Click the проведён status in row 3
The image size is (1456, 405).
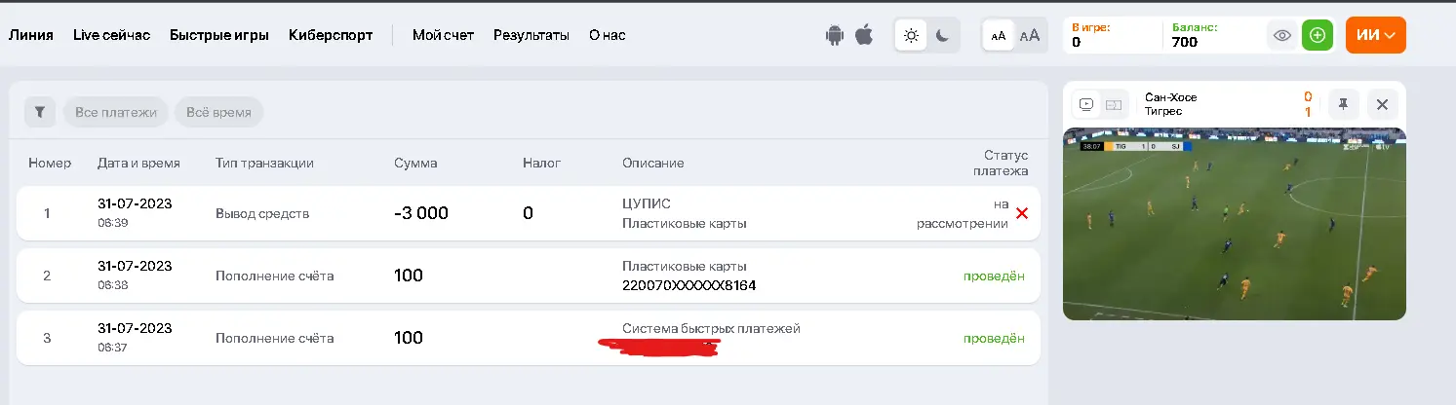point(994,338)
